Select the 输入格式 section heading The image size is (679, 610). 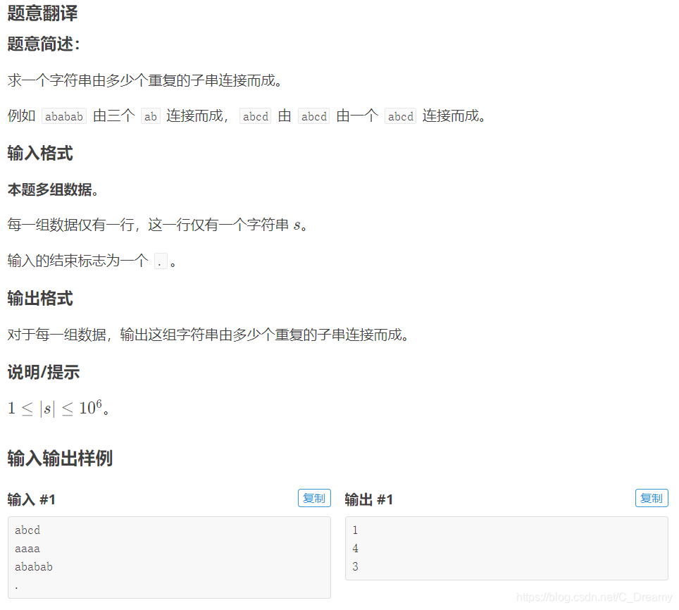pyautogui.click(x=40, y=154)
